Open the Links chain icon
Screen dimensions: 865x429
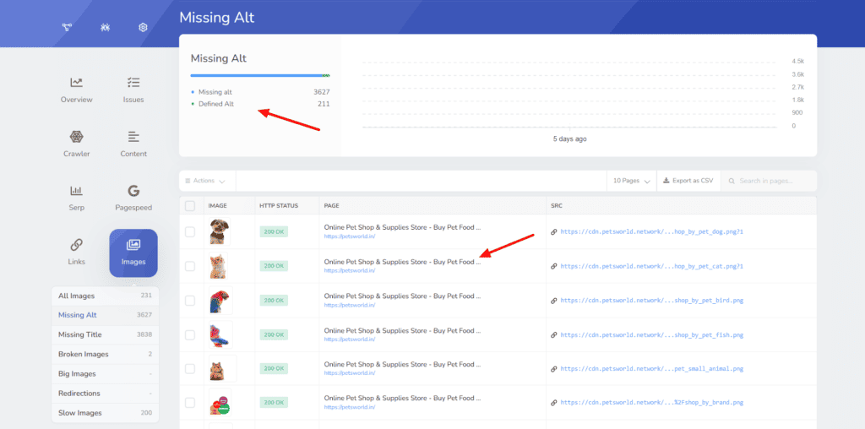point(77,245)
